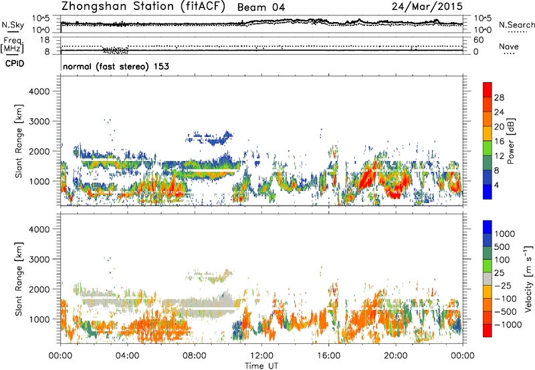Click 'normal (fast stereo) 153' text
Screen dimensions: 535x370
(116, 66)
